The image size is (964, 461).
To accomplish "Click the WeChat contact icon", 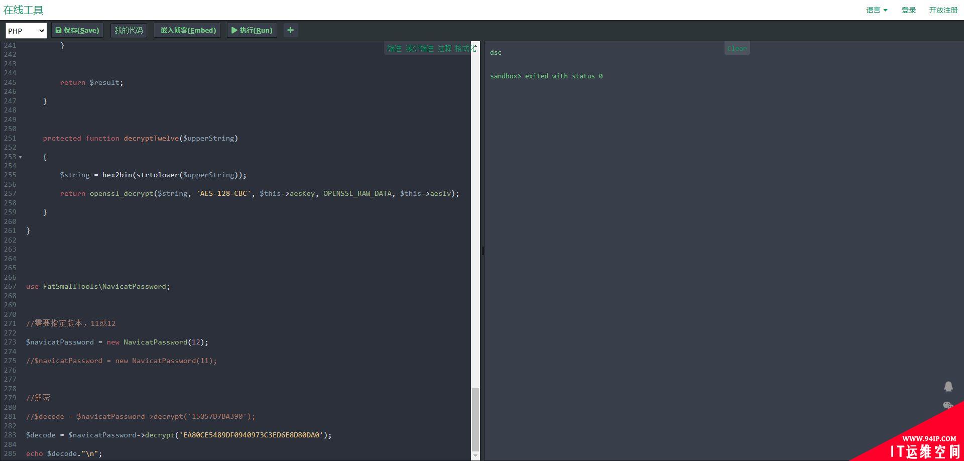I will click(948, 405).
